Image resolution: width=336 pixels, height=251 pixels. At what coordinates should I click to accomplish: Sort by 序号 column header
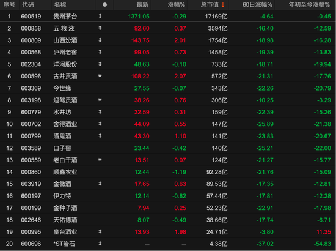(x=9, y=4)
